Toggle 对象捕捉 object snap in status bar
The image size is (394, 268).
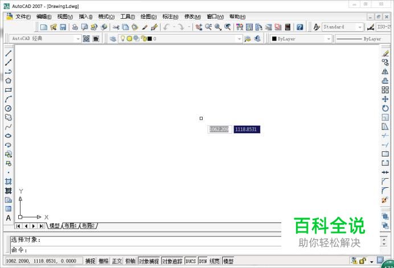[149, 261]
